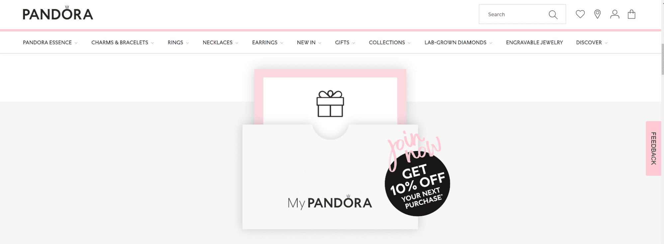
Task: Click the 10% off badge
Action: [418, 184]
